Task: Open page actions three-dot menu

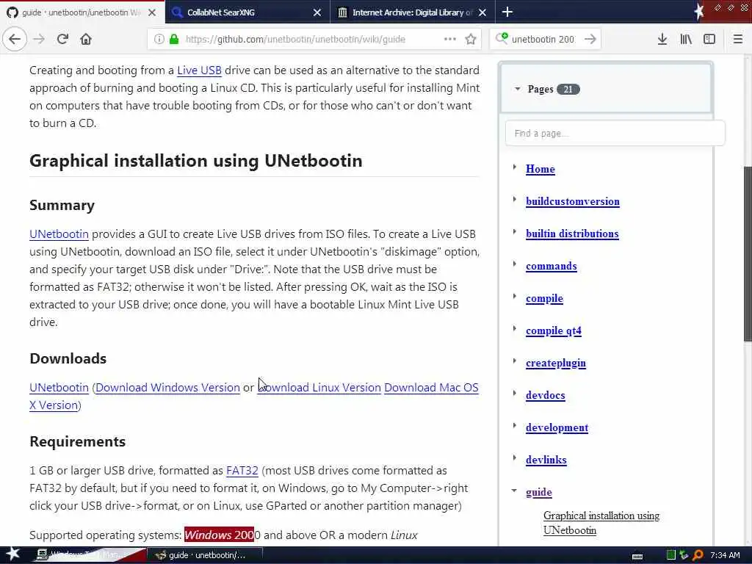Action: pos(450,39)
